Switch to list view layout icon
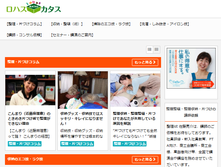221x167 pixels. point(150,50)
